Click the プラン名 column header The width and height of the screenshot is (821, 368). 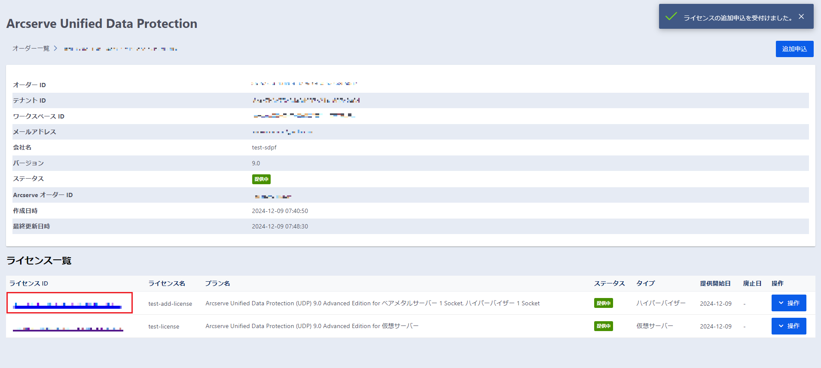coord(218,283)
